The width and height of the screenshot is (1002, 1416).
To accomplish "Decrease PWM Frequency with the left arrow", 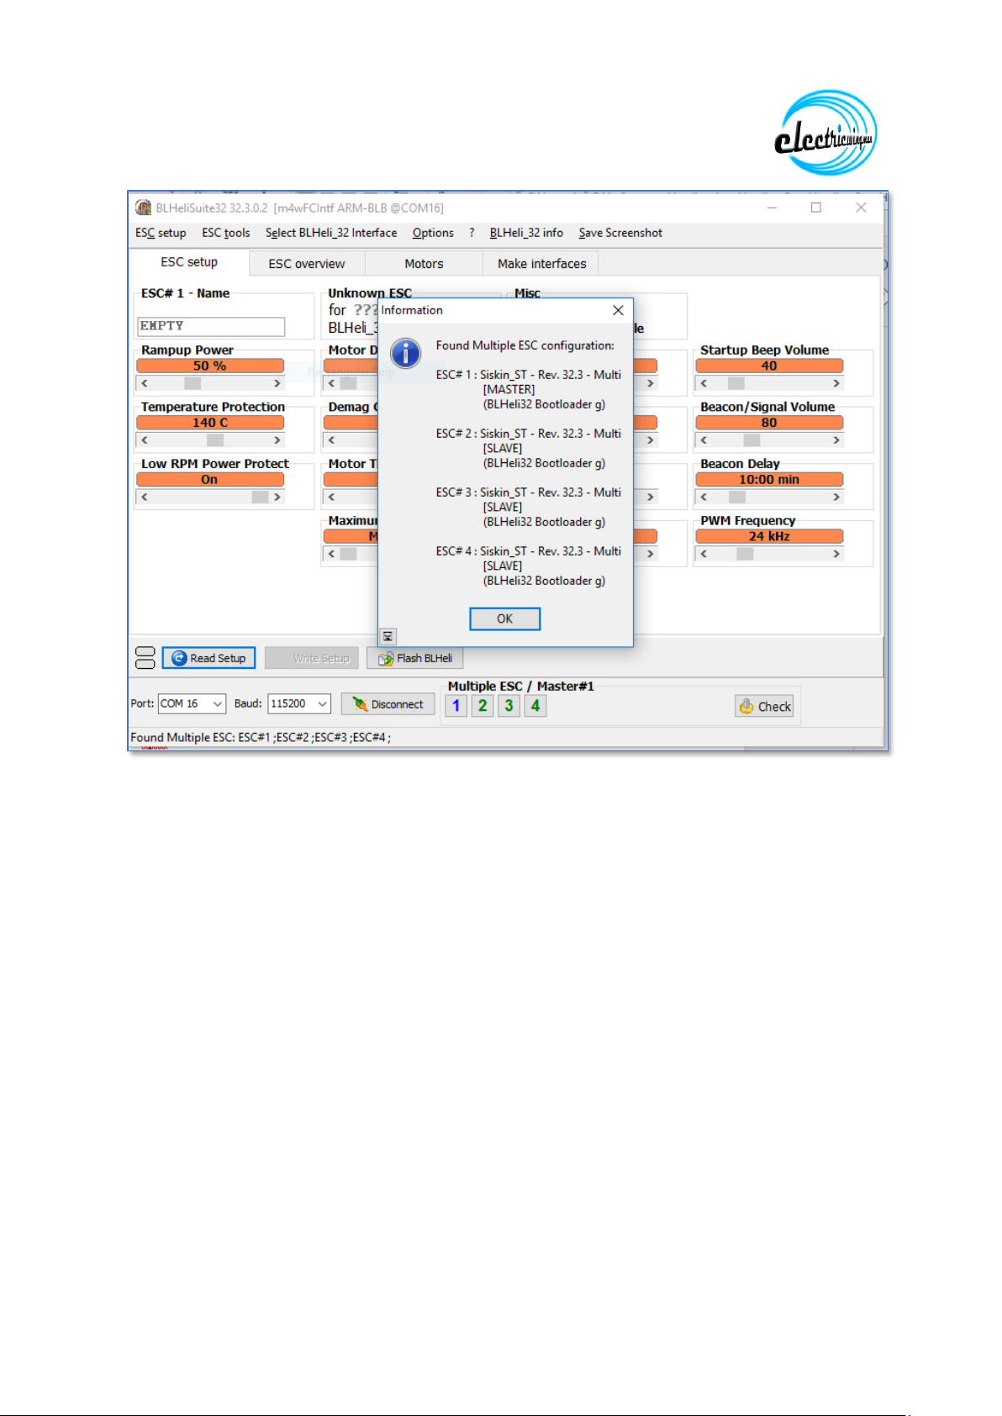I will (704, 554).
